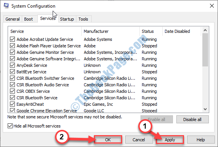Select 'AnyDesk Service' name text

pos(32,65)
